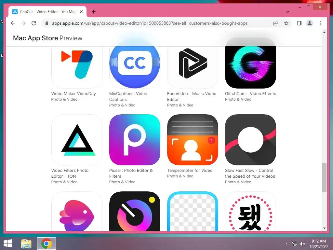This screenshot has width=333, height=250.
Task: Open the pink fish app icon
Action: coord(77,211)
